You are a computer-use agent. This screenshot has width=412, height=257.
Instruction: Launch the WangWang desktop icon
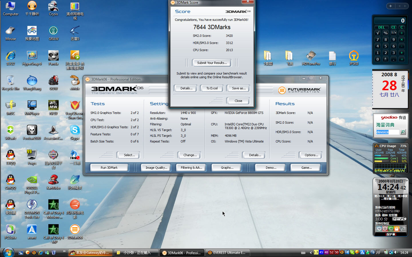(x=32, y=83)
